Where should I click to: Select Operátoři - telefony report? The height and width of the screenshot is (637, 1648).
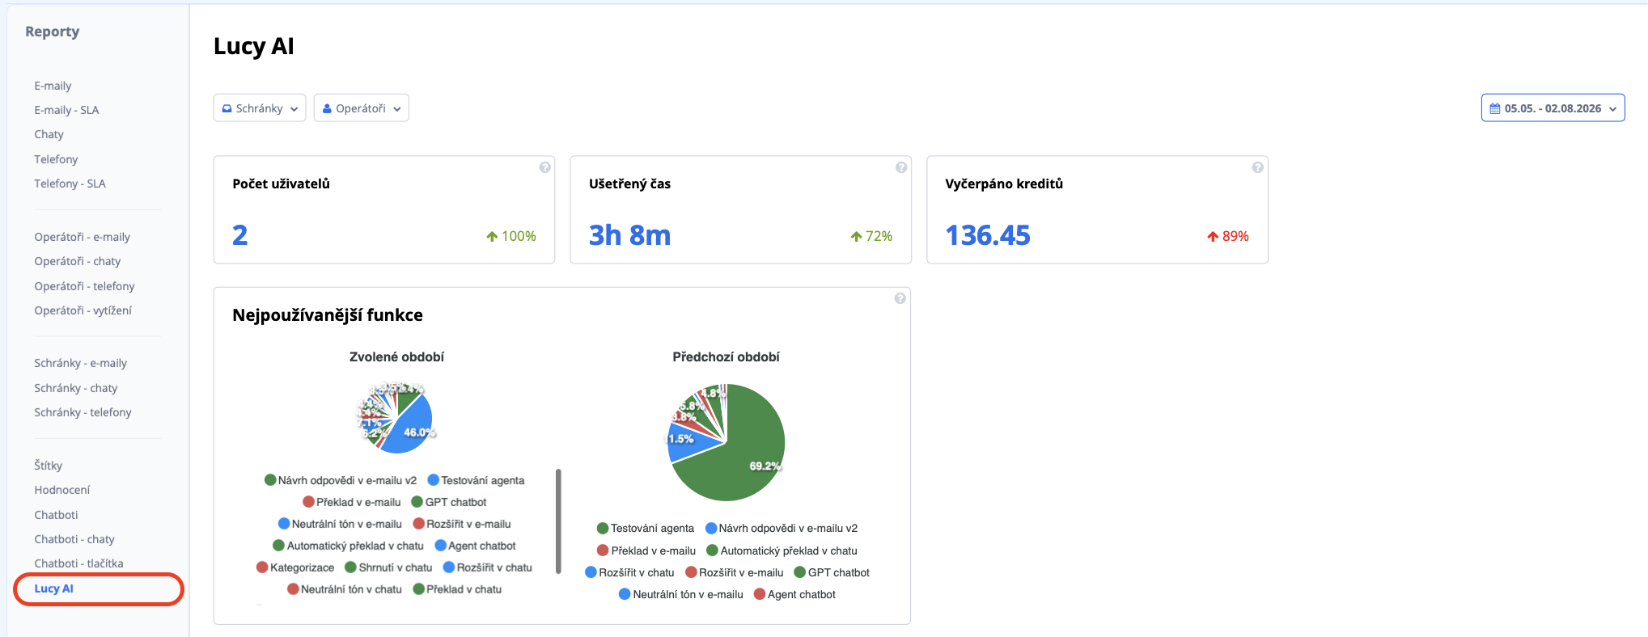[x=84, y=286]
